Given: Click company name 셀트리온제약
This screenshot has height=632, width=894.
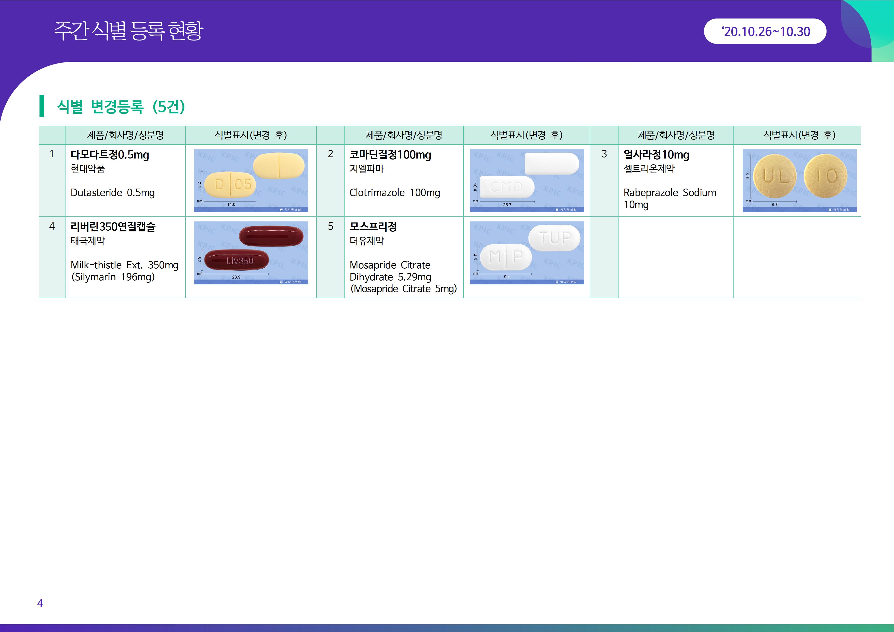Looking at the screenshot, I should pos(649,169).
